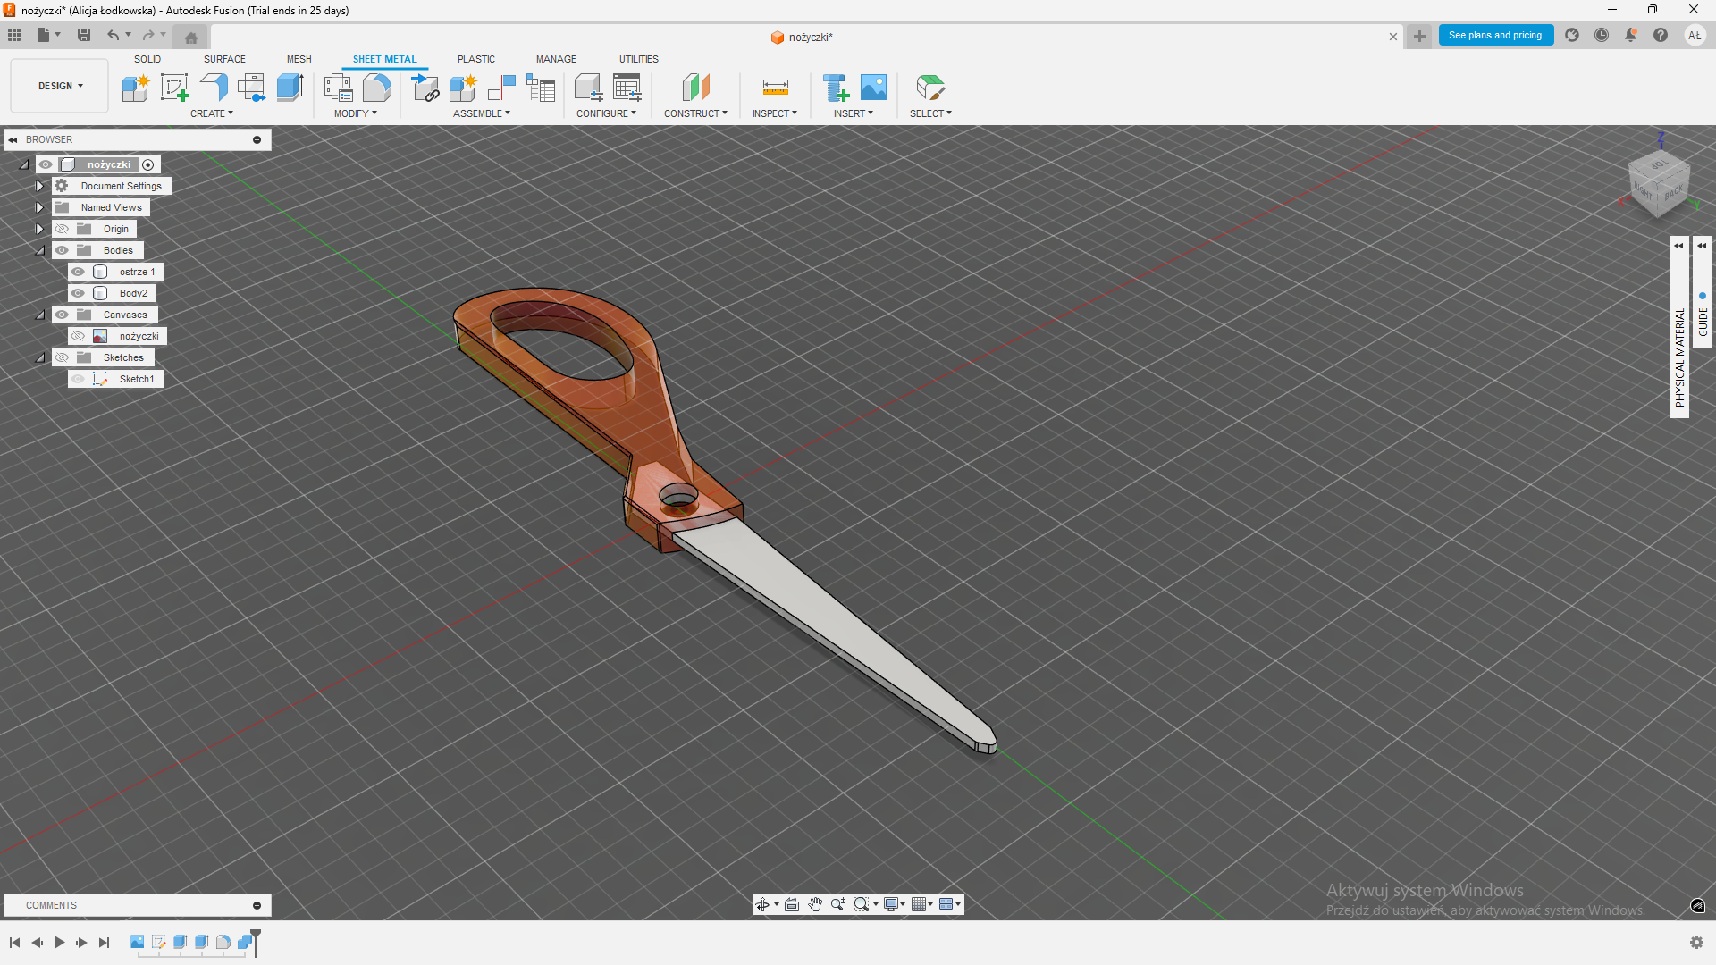Screen dimensions: 1716x965
Task: Click See plans and pricing button
Action: [x=1495, y=36]
